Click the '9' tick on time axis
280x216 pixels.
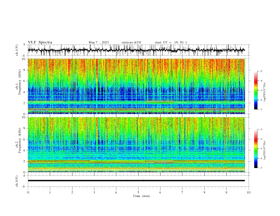226,192
